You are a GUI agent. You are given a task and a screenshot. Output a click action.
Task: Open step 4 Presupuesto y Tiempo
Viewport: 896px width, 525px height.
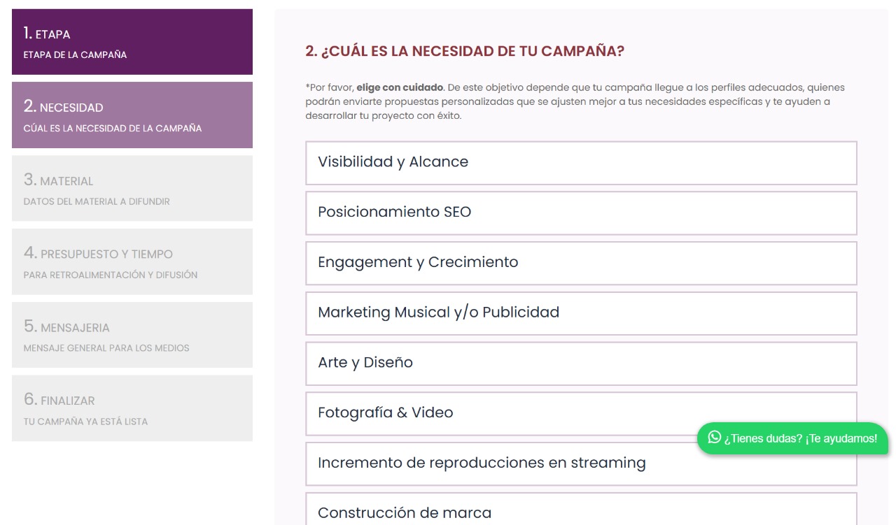click(132, 261)
